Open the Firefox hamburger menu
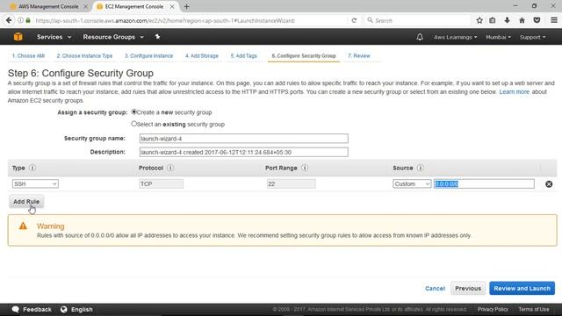562x316 pixels. coord(554,20)
